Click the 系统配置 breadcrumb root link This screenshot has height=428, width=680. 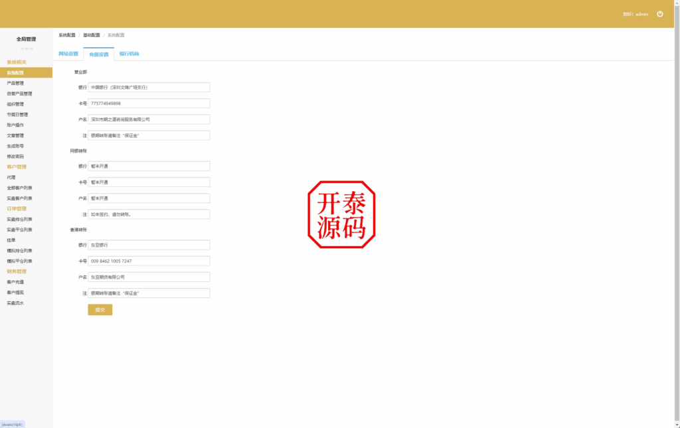coord(67,35)
